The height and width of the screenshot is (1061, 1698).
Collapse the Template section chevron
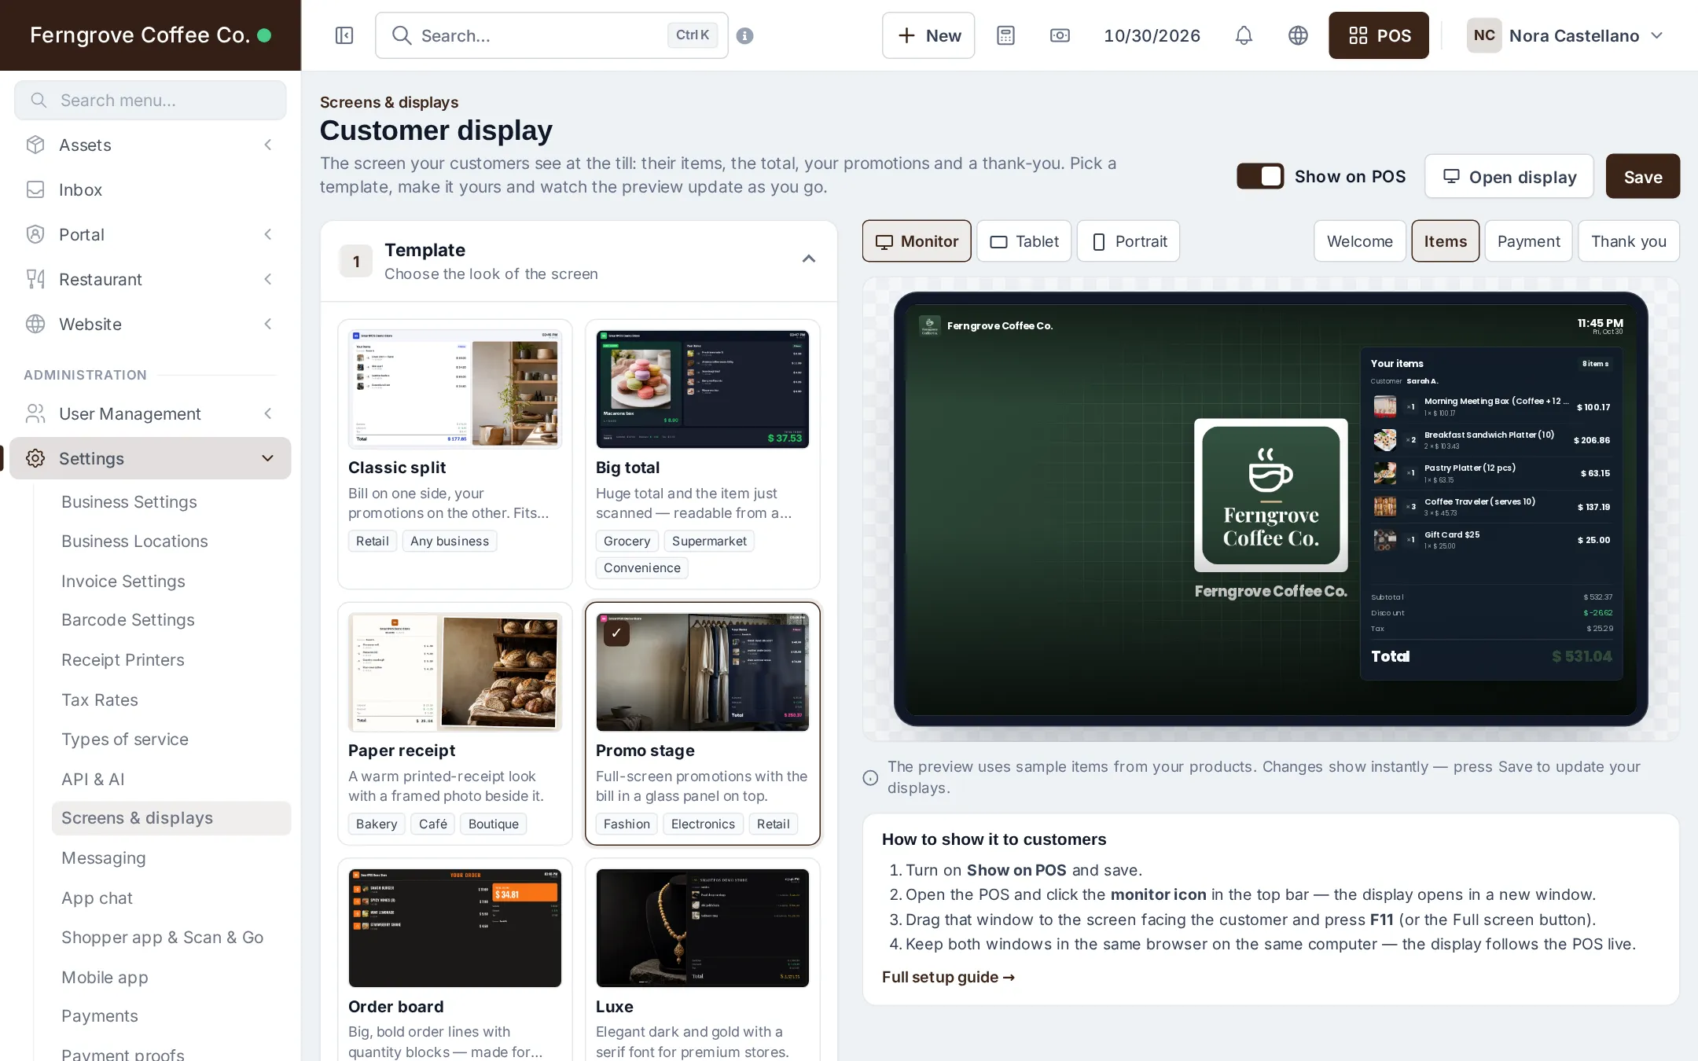pos(808,259)
